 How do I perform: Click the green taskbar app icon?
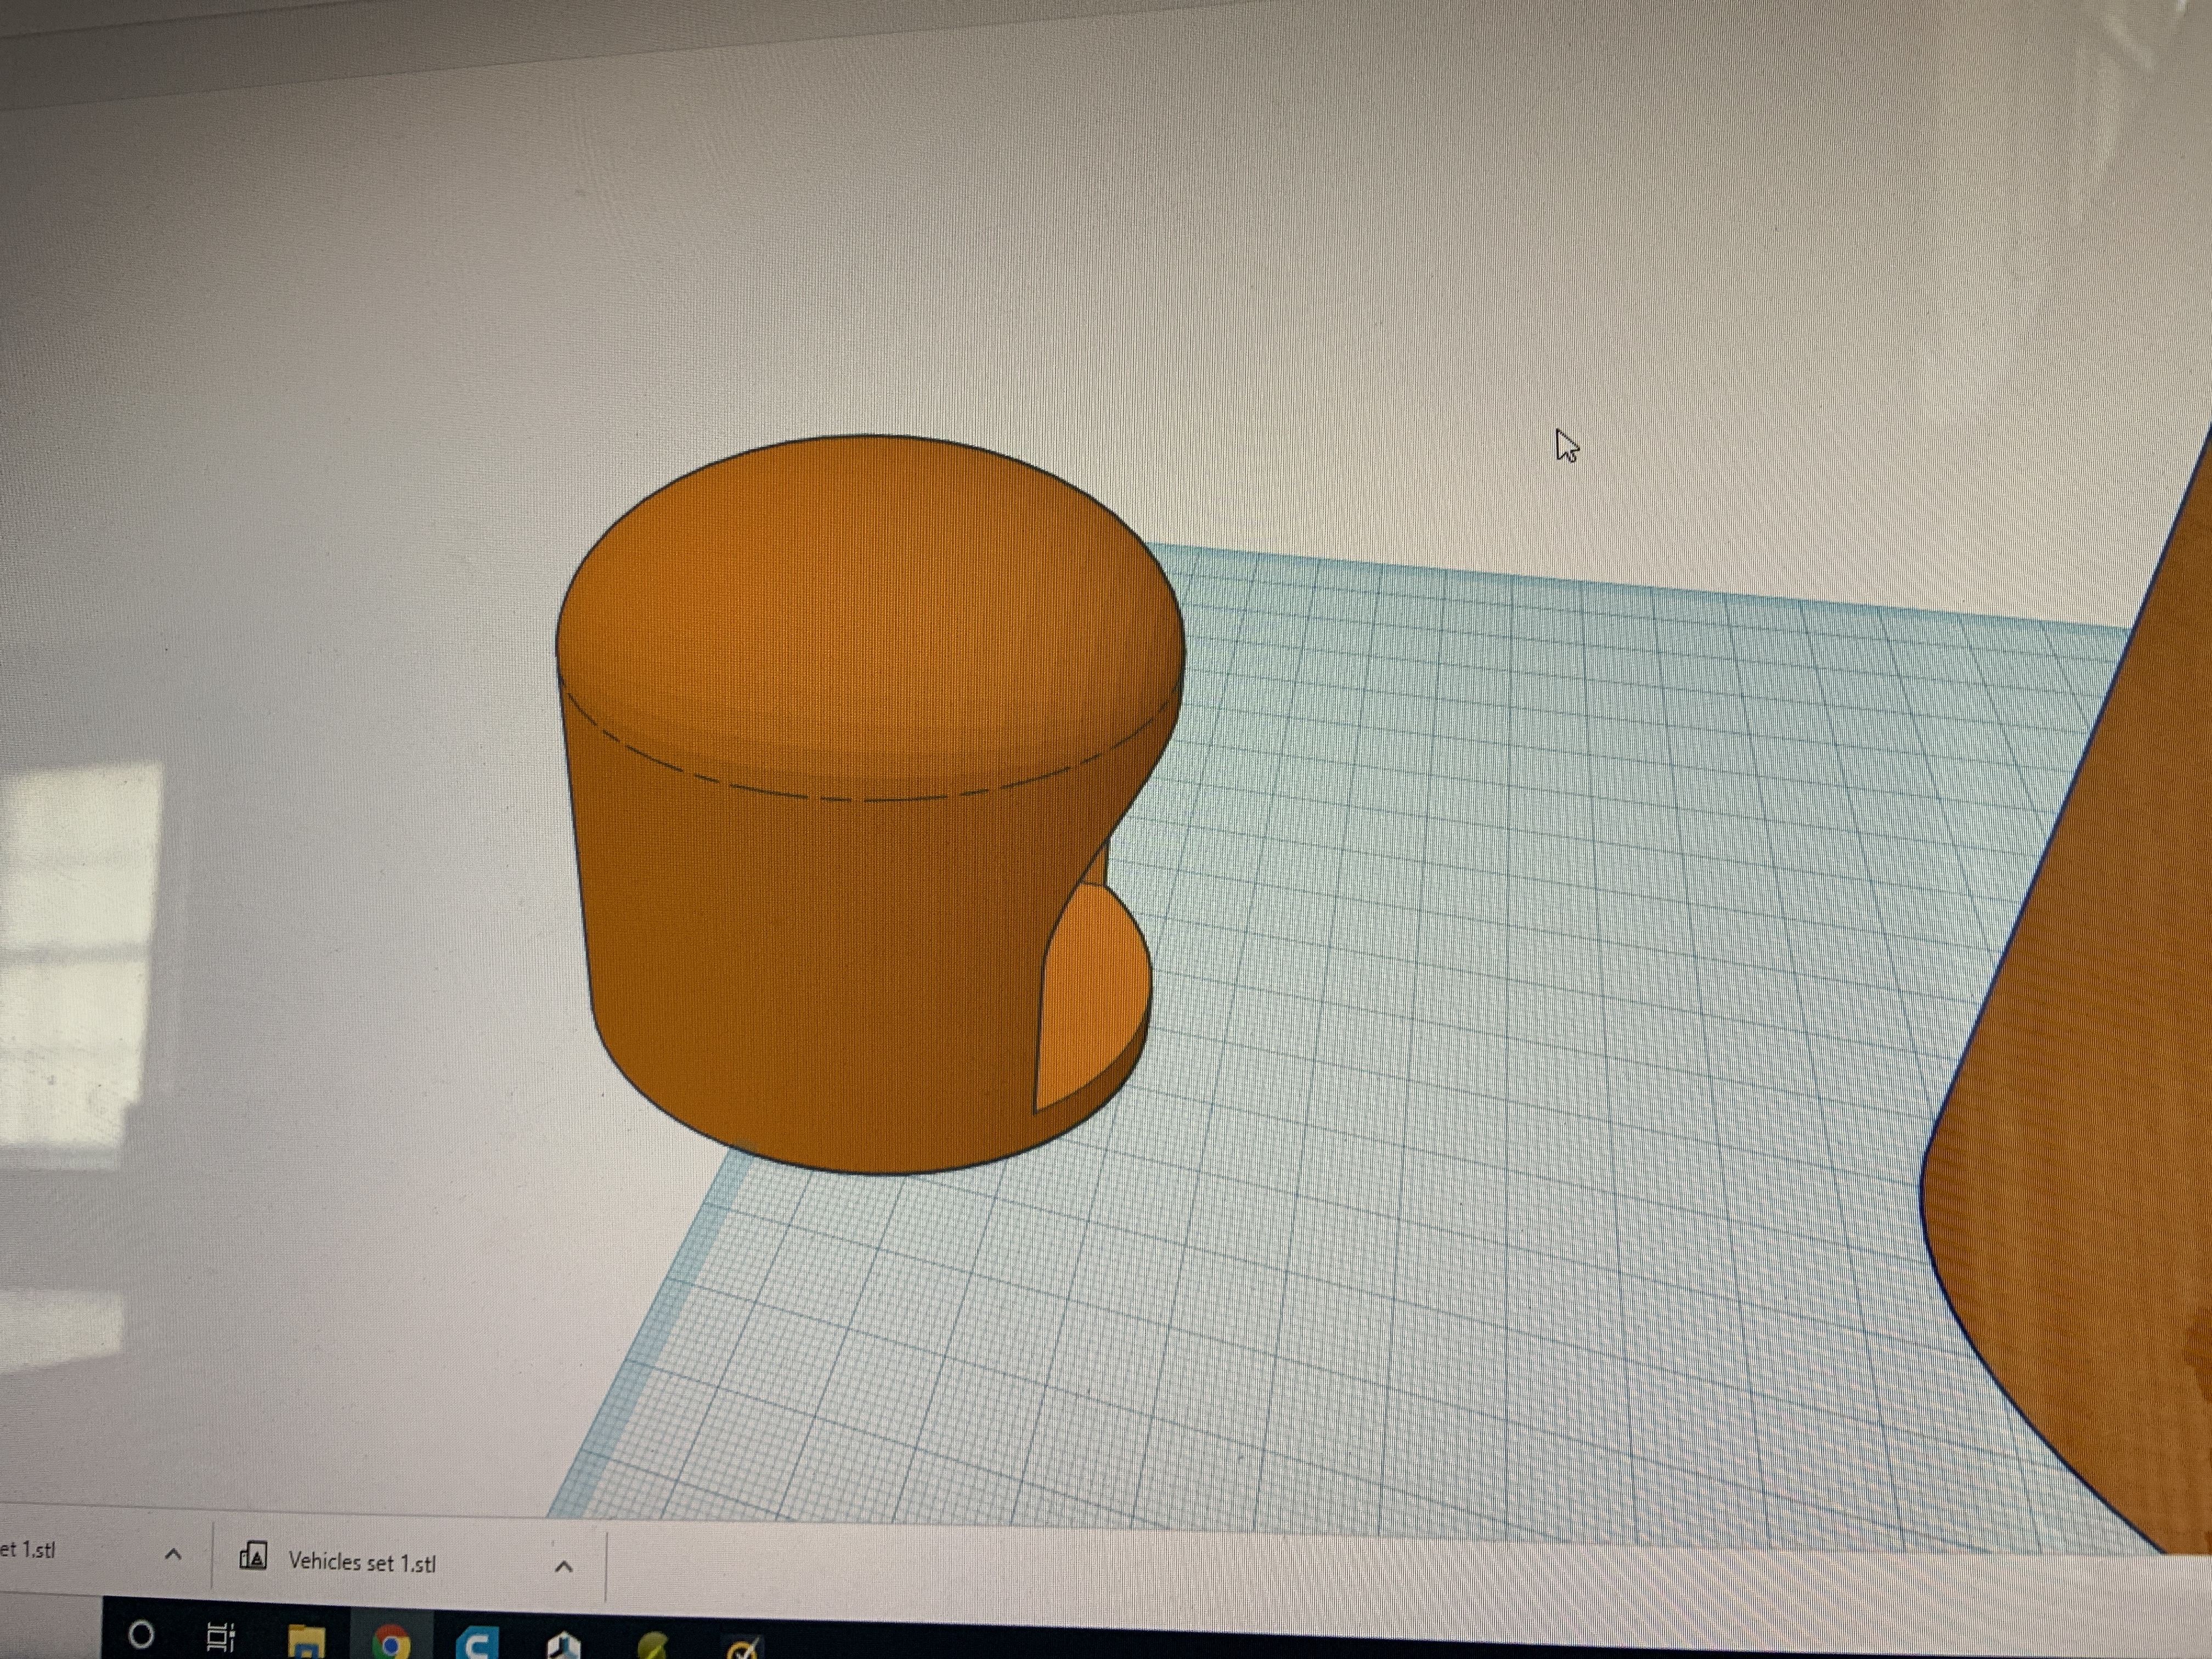(x=652, y=1646)
